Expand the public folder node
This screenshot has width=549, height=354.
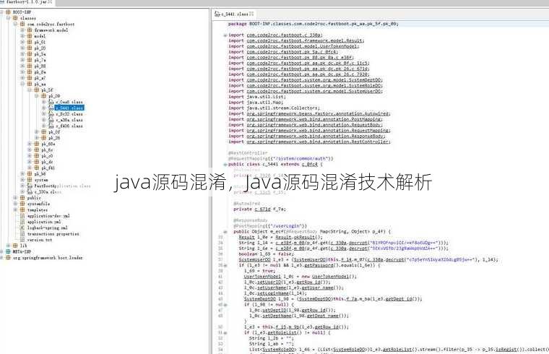coord(15,198)
